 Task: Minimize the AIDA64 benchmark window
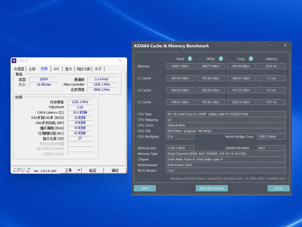(271, 45)
